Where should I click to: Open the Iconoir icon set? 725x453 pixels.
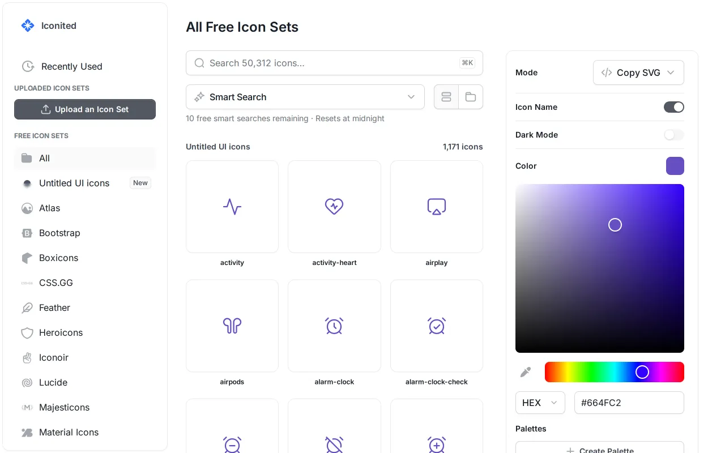(85, 357)
